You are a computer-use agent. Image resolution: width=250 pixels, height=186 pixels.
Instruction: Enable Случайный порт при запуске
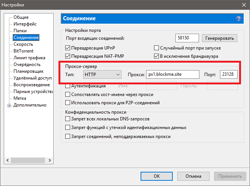click(156, 48)
